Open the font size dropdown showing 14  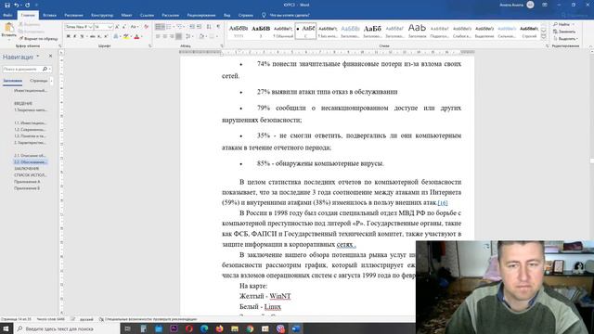(x=110, y=27)
